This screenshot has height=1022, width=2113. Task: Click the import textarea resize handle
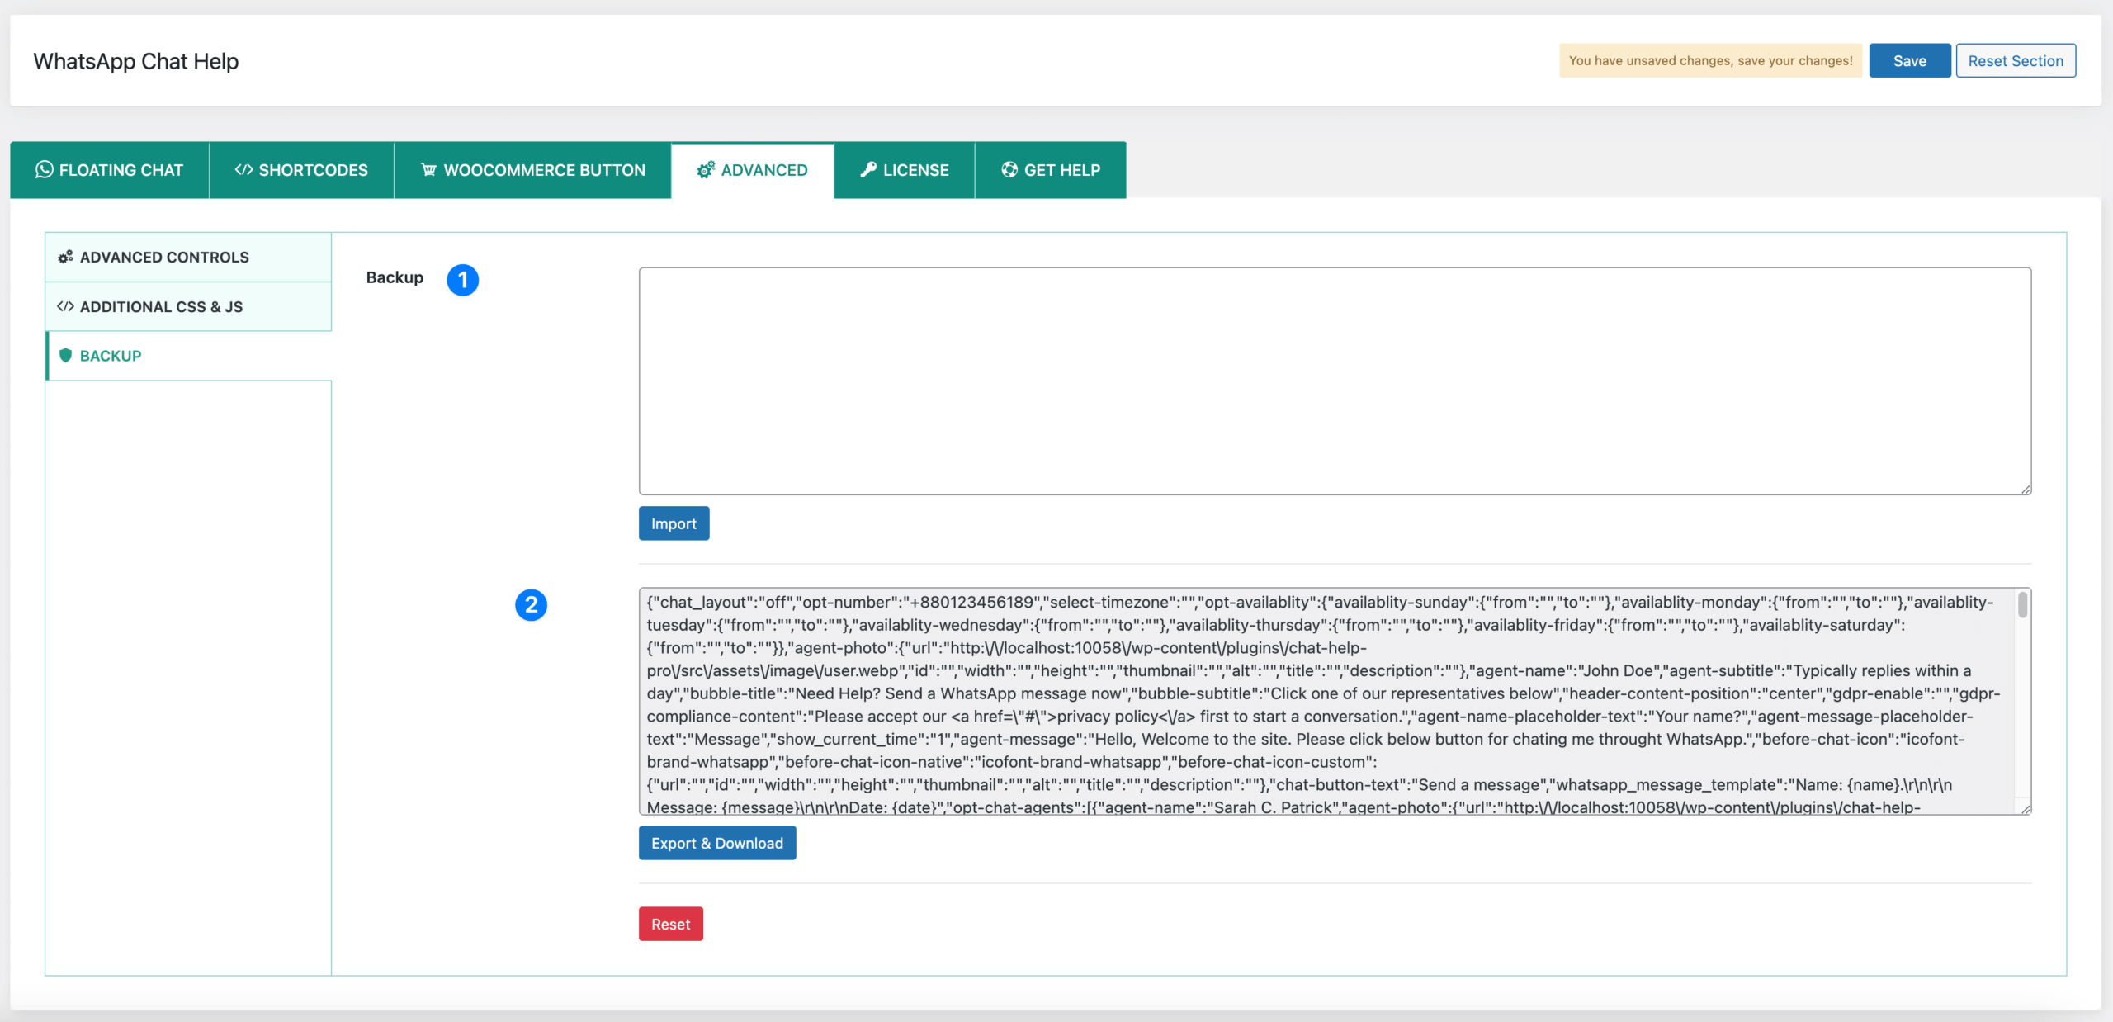tap(2026, 490)
